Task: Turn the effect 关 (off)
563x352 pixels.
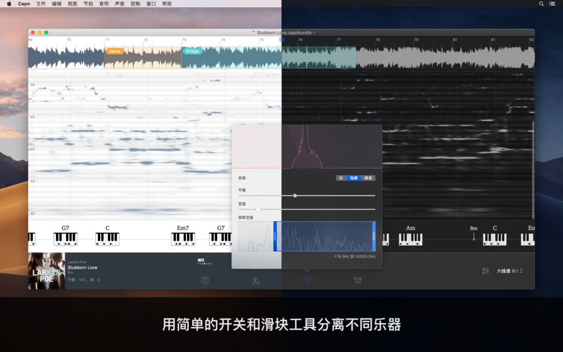Action: coord(341,177)
